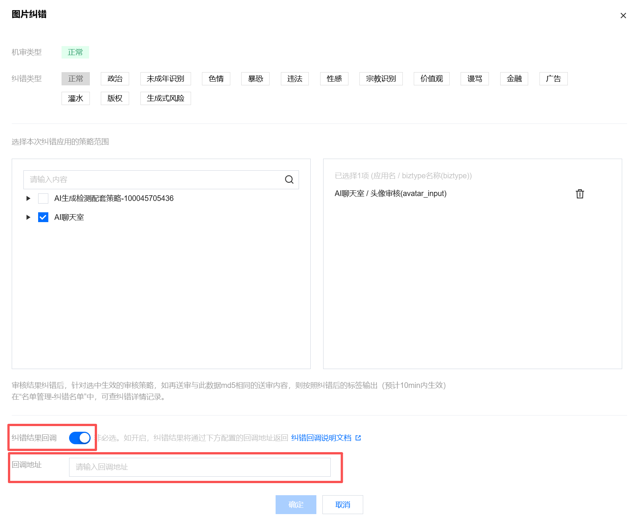Delete the AI聊天室 头像审核 selection
This screenshot has height=519, width=635.
pyautogui.click(x=580, y=194)
